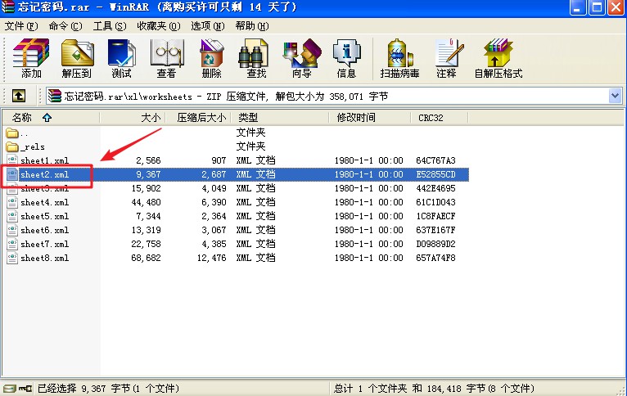Sort by Modified (修改时间) column header
The width and height of the screenshot is (627, 396).
370,118
